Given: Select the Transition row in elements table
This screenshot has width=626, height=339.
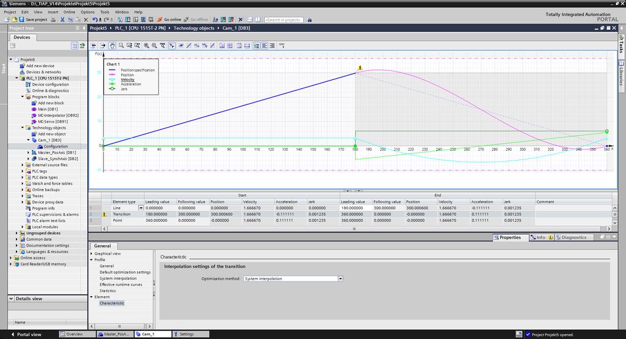Looking at the screenshot, I should (x=352, y=214).
